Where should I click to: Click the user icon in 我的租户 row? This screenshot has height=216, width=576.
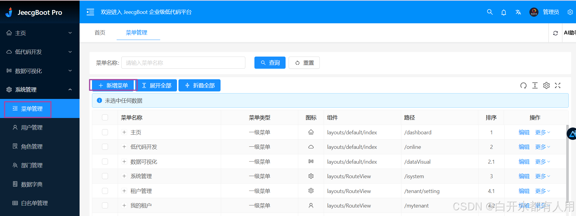[x=311, y=205]
